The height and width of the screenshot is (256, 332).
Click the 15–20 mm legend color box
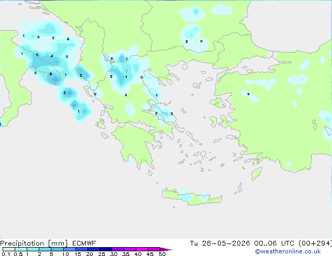[x=81, y=249]
